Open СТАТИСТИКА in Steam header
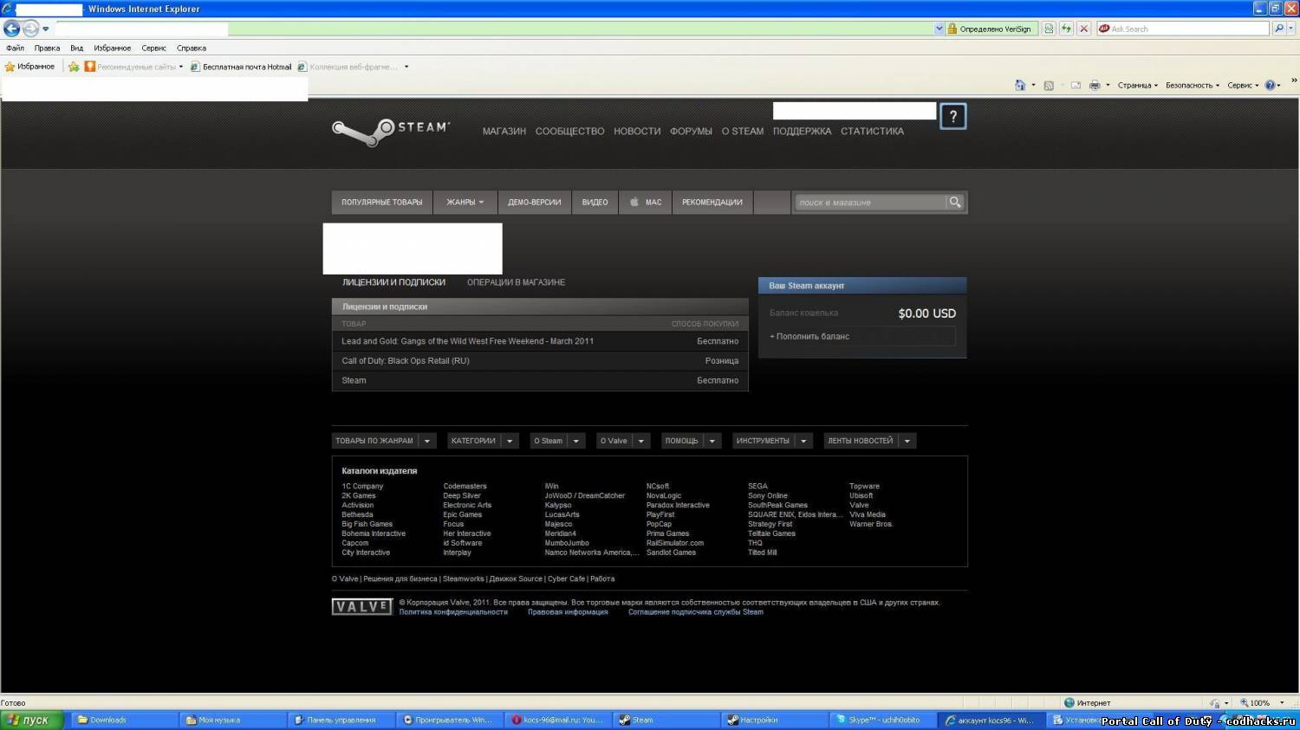This screenshot has height=730, width=1300. tap(872, 132)
